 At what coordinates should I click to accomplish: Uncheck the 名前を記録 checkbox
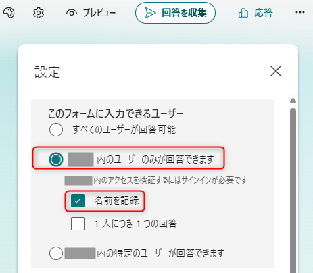coord(78,201)
